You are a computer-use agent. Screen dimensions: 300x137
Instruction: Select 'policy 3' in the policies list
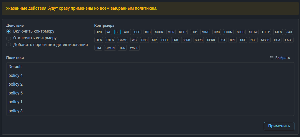click(x=16, y=111)
